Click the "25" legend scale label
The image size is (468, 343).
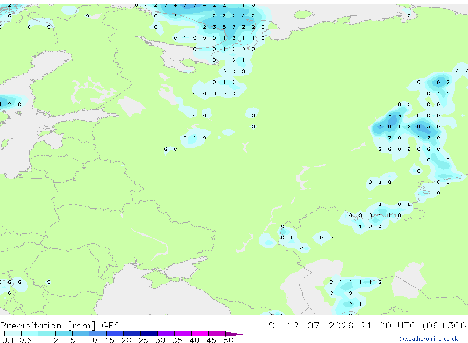tap(144, 340)
